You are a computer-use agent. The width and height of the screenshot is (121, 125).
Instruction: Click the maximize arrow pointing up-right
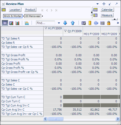[116, 4]
